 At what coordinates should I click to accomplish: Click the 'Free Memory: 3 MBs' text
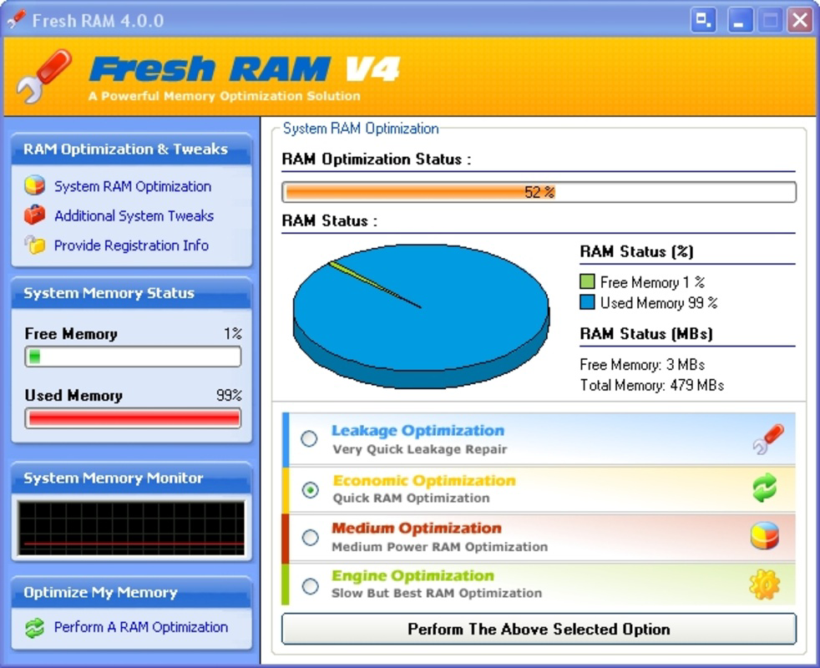[x=643, y=365]
